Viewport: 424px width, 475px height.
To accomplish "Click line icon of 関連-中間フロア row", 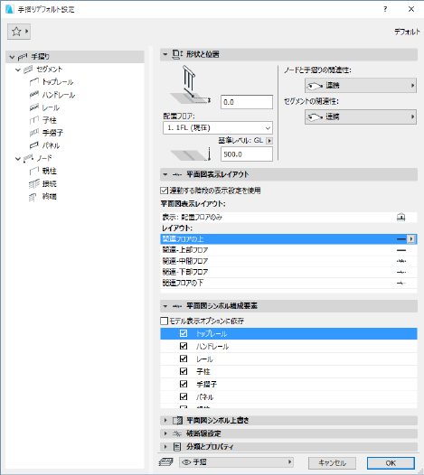I will tap(401, 261).
